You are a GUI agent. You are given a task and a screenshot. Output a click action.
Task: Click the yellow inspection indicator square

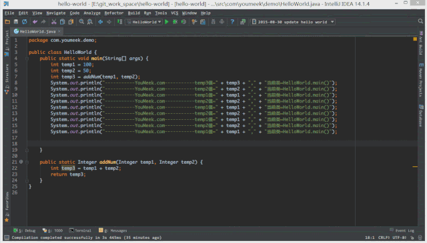point(415,39)
